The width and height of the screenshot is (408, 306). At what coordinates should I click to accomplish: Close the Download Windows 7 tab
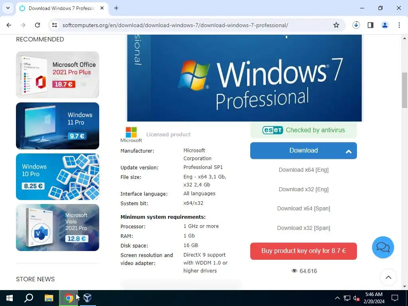[x=102, y=8]
